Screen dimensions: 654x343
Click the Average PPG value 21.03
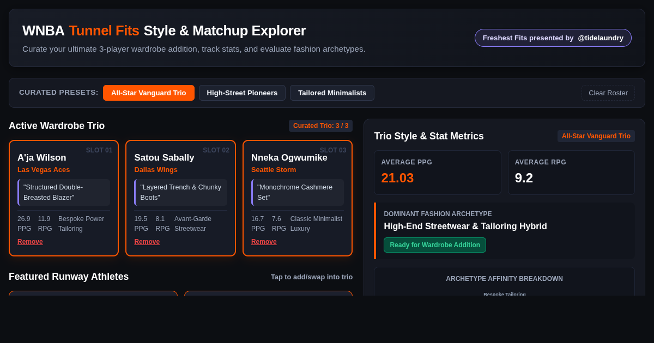pos(397,178)
